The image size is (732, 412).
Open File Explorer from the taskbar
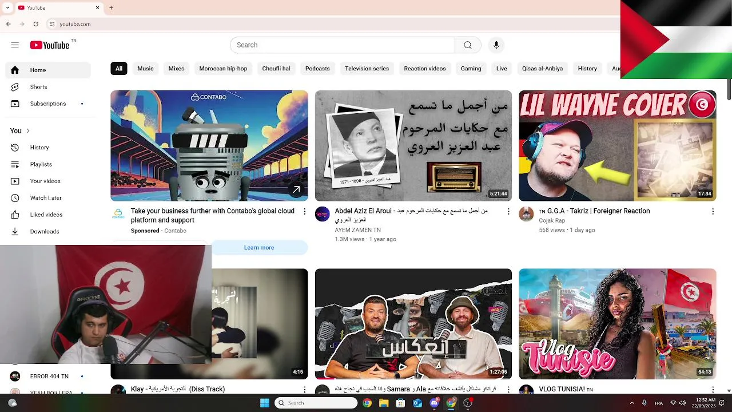tap(384, 403)
